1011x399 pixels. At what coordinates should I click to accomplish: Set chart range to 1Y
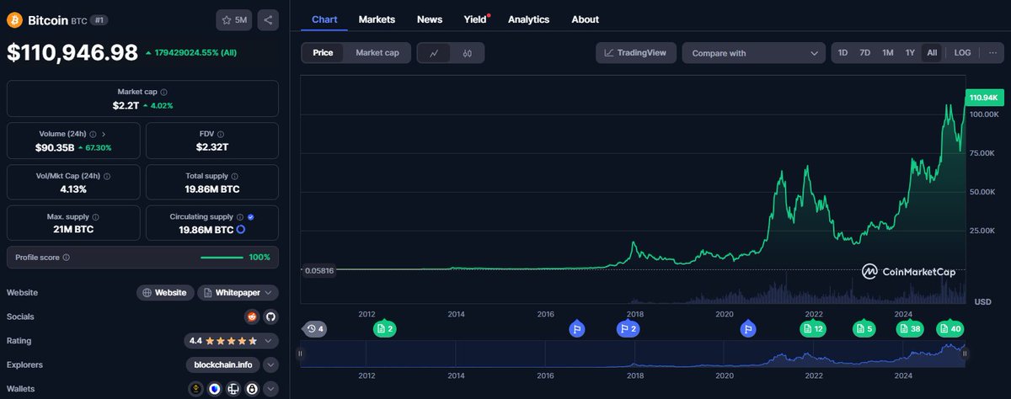coord(910,52)
